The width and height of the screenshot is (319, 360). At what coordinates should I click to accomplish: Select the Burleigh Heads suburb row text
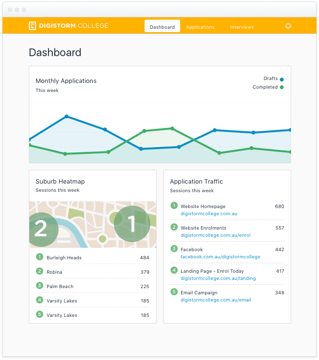click(64, 257)
